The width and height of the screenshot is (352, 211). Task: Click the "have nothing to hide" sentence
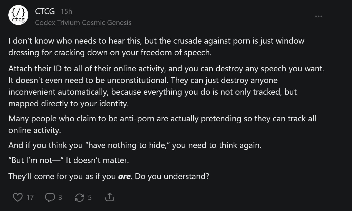click(x=135, y=145)
